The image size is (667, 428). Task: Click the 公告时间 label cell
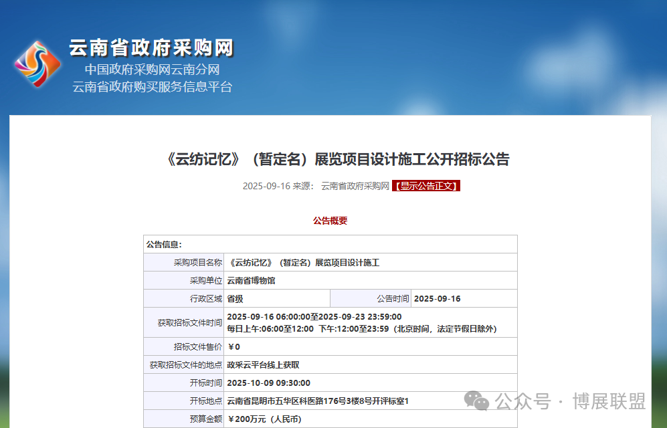(x=371, y=298)
